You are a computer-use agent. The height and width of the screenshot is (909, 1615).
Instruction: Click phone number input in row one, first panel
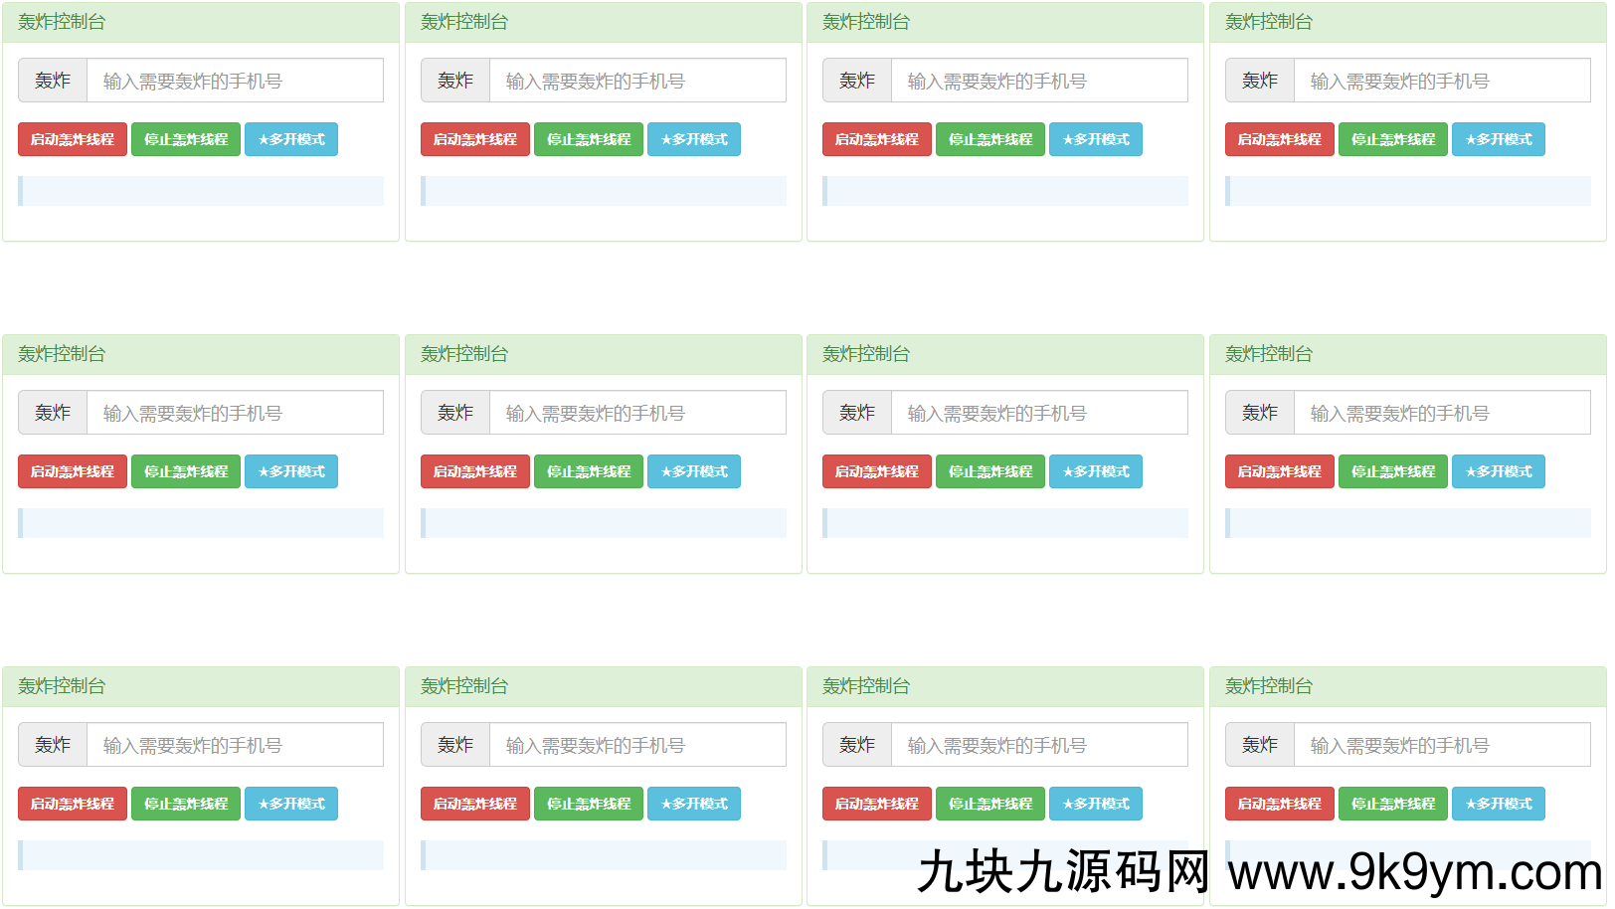(x=235, y=81)
